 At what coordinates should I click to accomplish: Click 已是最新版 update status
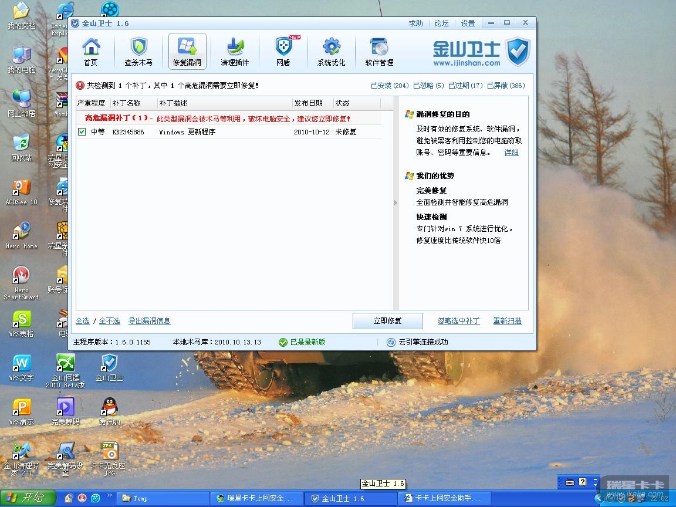coord(302,342)
